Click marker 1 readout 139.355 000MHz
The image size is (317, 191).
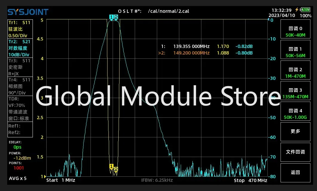point(191,46)
